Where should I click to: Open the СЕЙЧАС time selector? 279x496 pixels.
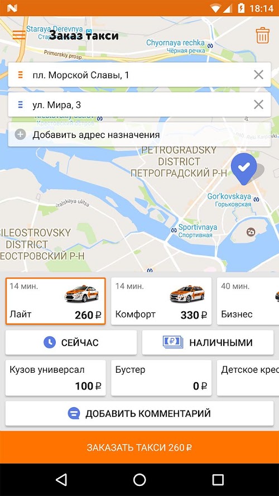tap(71, 343)
